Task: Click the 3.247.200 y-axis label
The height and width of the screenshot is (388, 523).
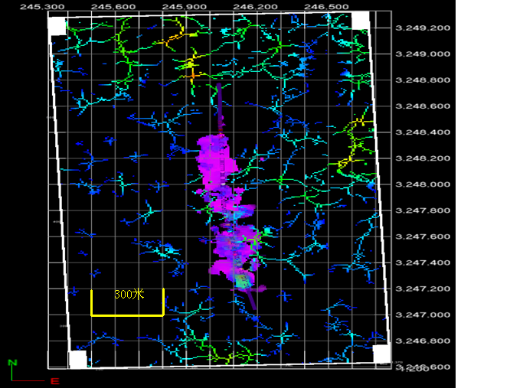Action: pos(422,289)
